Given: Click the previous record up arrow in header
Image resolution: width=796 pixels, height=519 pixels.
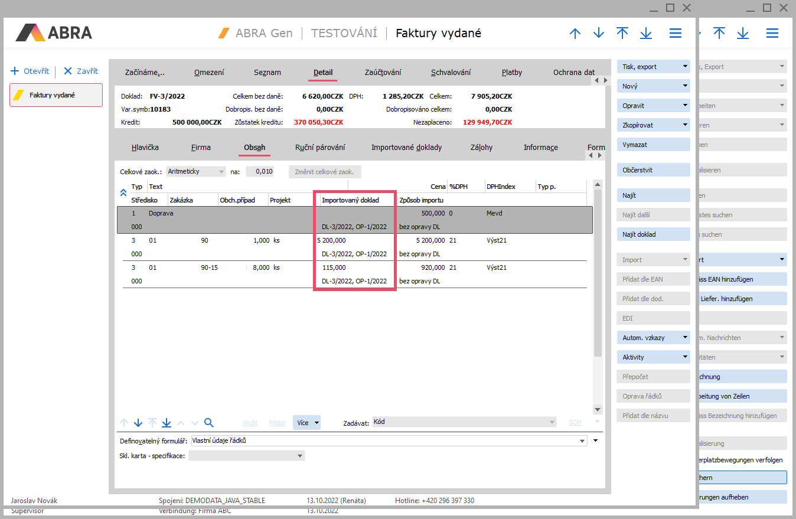Looking at the screenshot, I should [575, 33].
